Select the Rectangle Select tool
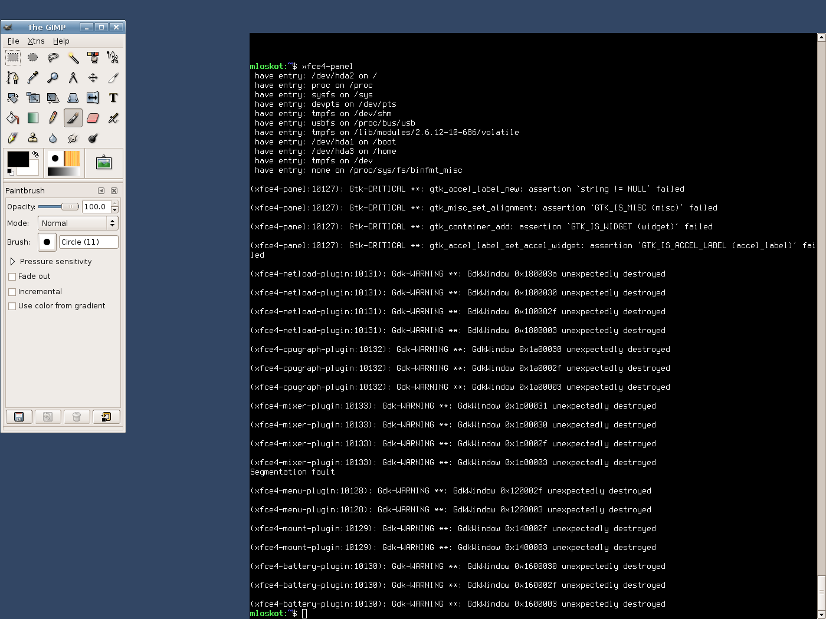826x619 pixels. point(13,58)
